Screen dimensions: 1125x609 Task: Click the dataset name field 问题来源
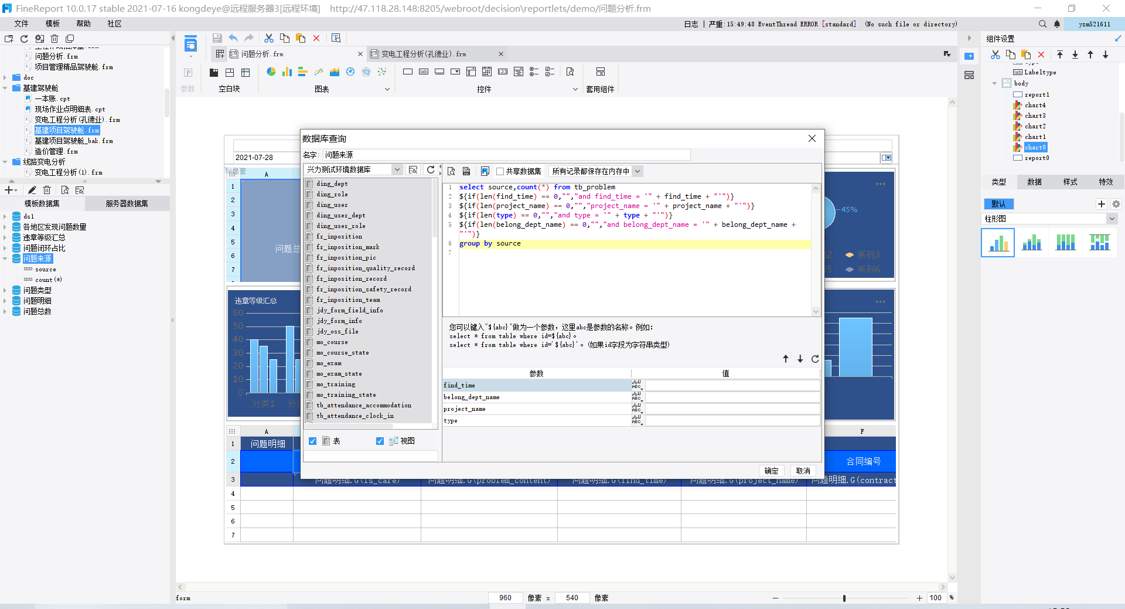(x=506, y=155)
